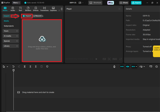Select Media in the sidebar
The height and width of the screenshot is (112, 160).
click(6, 21)
